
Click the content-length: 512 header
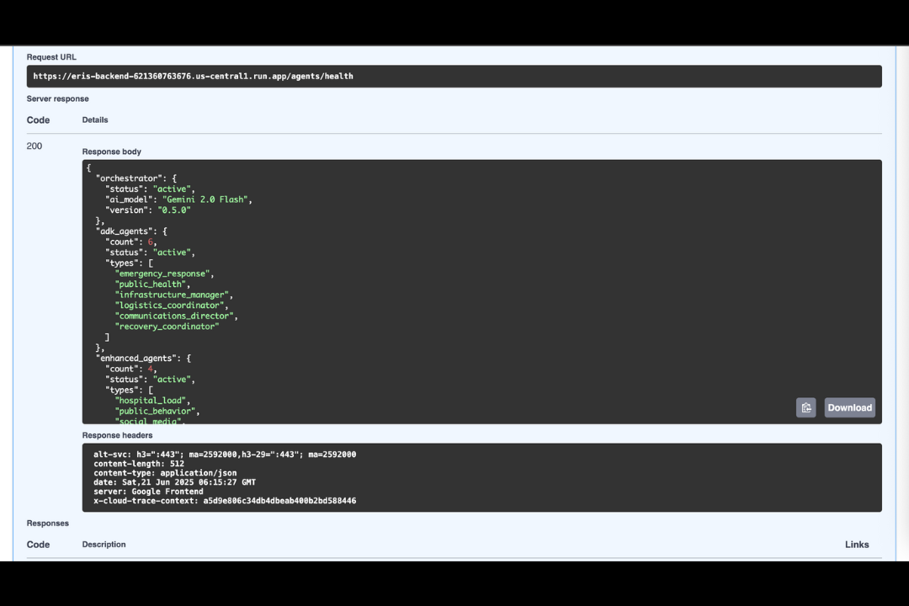point(139,464)
